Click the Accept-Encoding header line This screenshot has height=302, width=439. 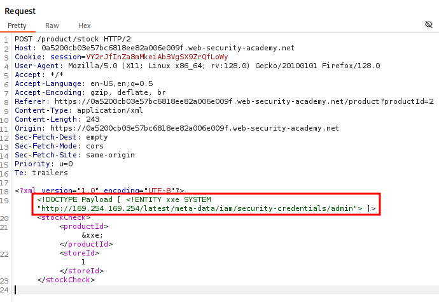pos(90,92)
